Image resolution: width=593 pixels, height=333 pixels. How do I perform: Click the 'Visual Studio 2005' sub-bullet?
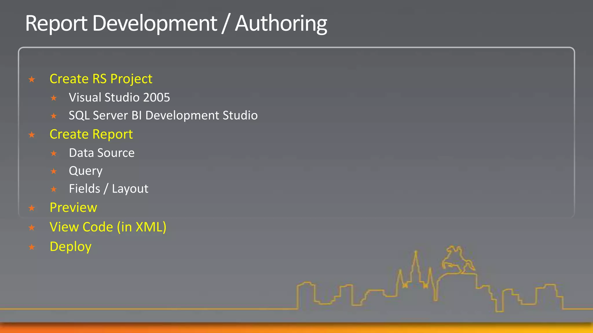tap(119, 97)
